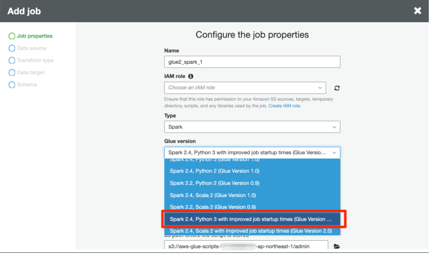Open the folder browser for the S3 script path

[x=336, y=246]
